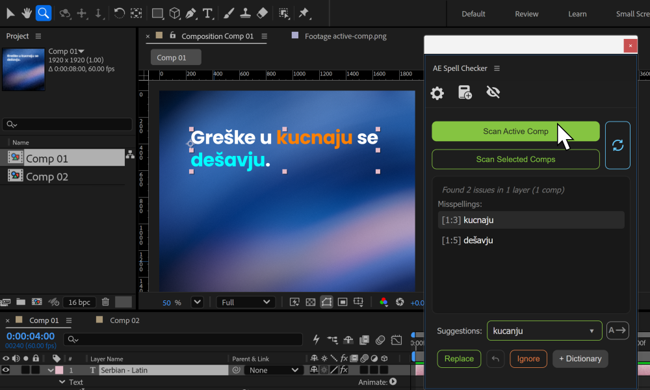Click the apply-to-all arrow button beside suggestions
Image resolution: width=650 pixels, height=390 pixels.
(x=617, y=330)
